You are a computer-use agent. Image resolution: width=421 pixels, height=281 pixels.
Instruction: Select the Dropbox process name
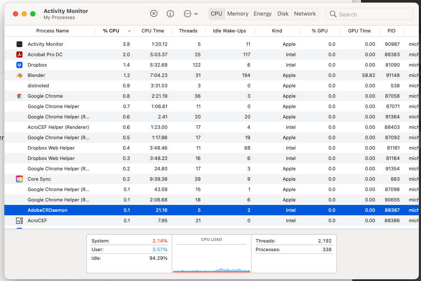pyautogui.click(x=37, y=65)
